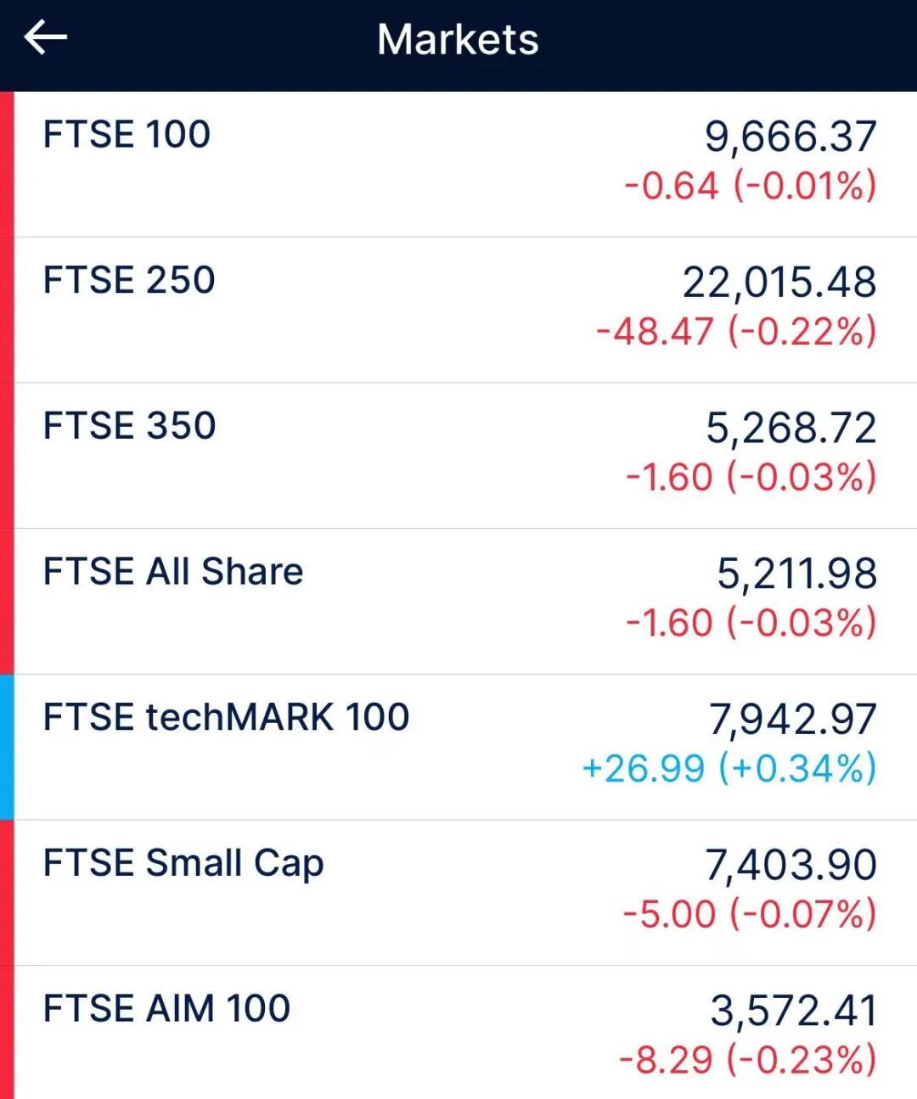Tap FTSE 250 value 22,015.48
Screen dimensions: 917x1099
pos(779,283)
